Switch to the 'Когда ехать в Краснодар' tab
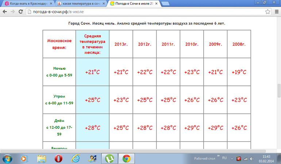Screen dimensions: 281x164 [x=26, y=3]
